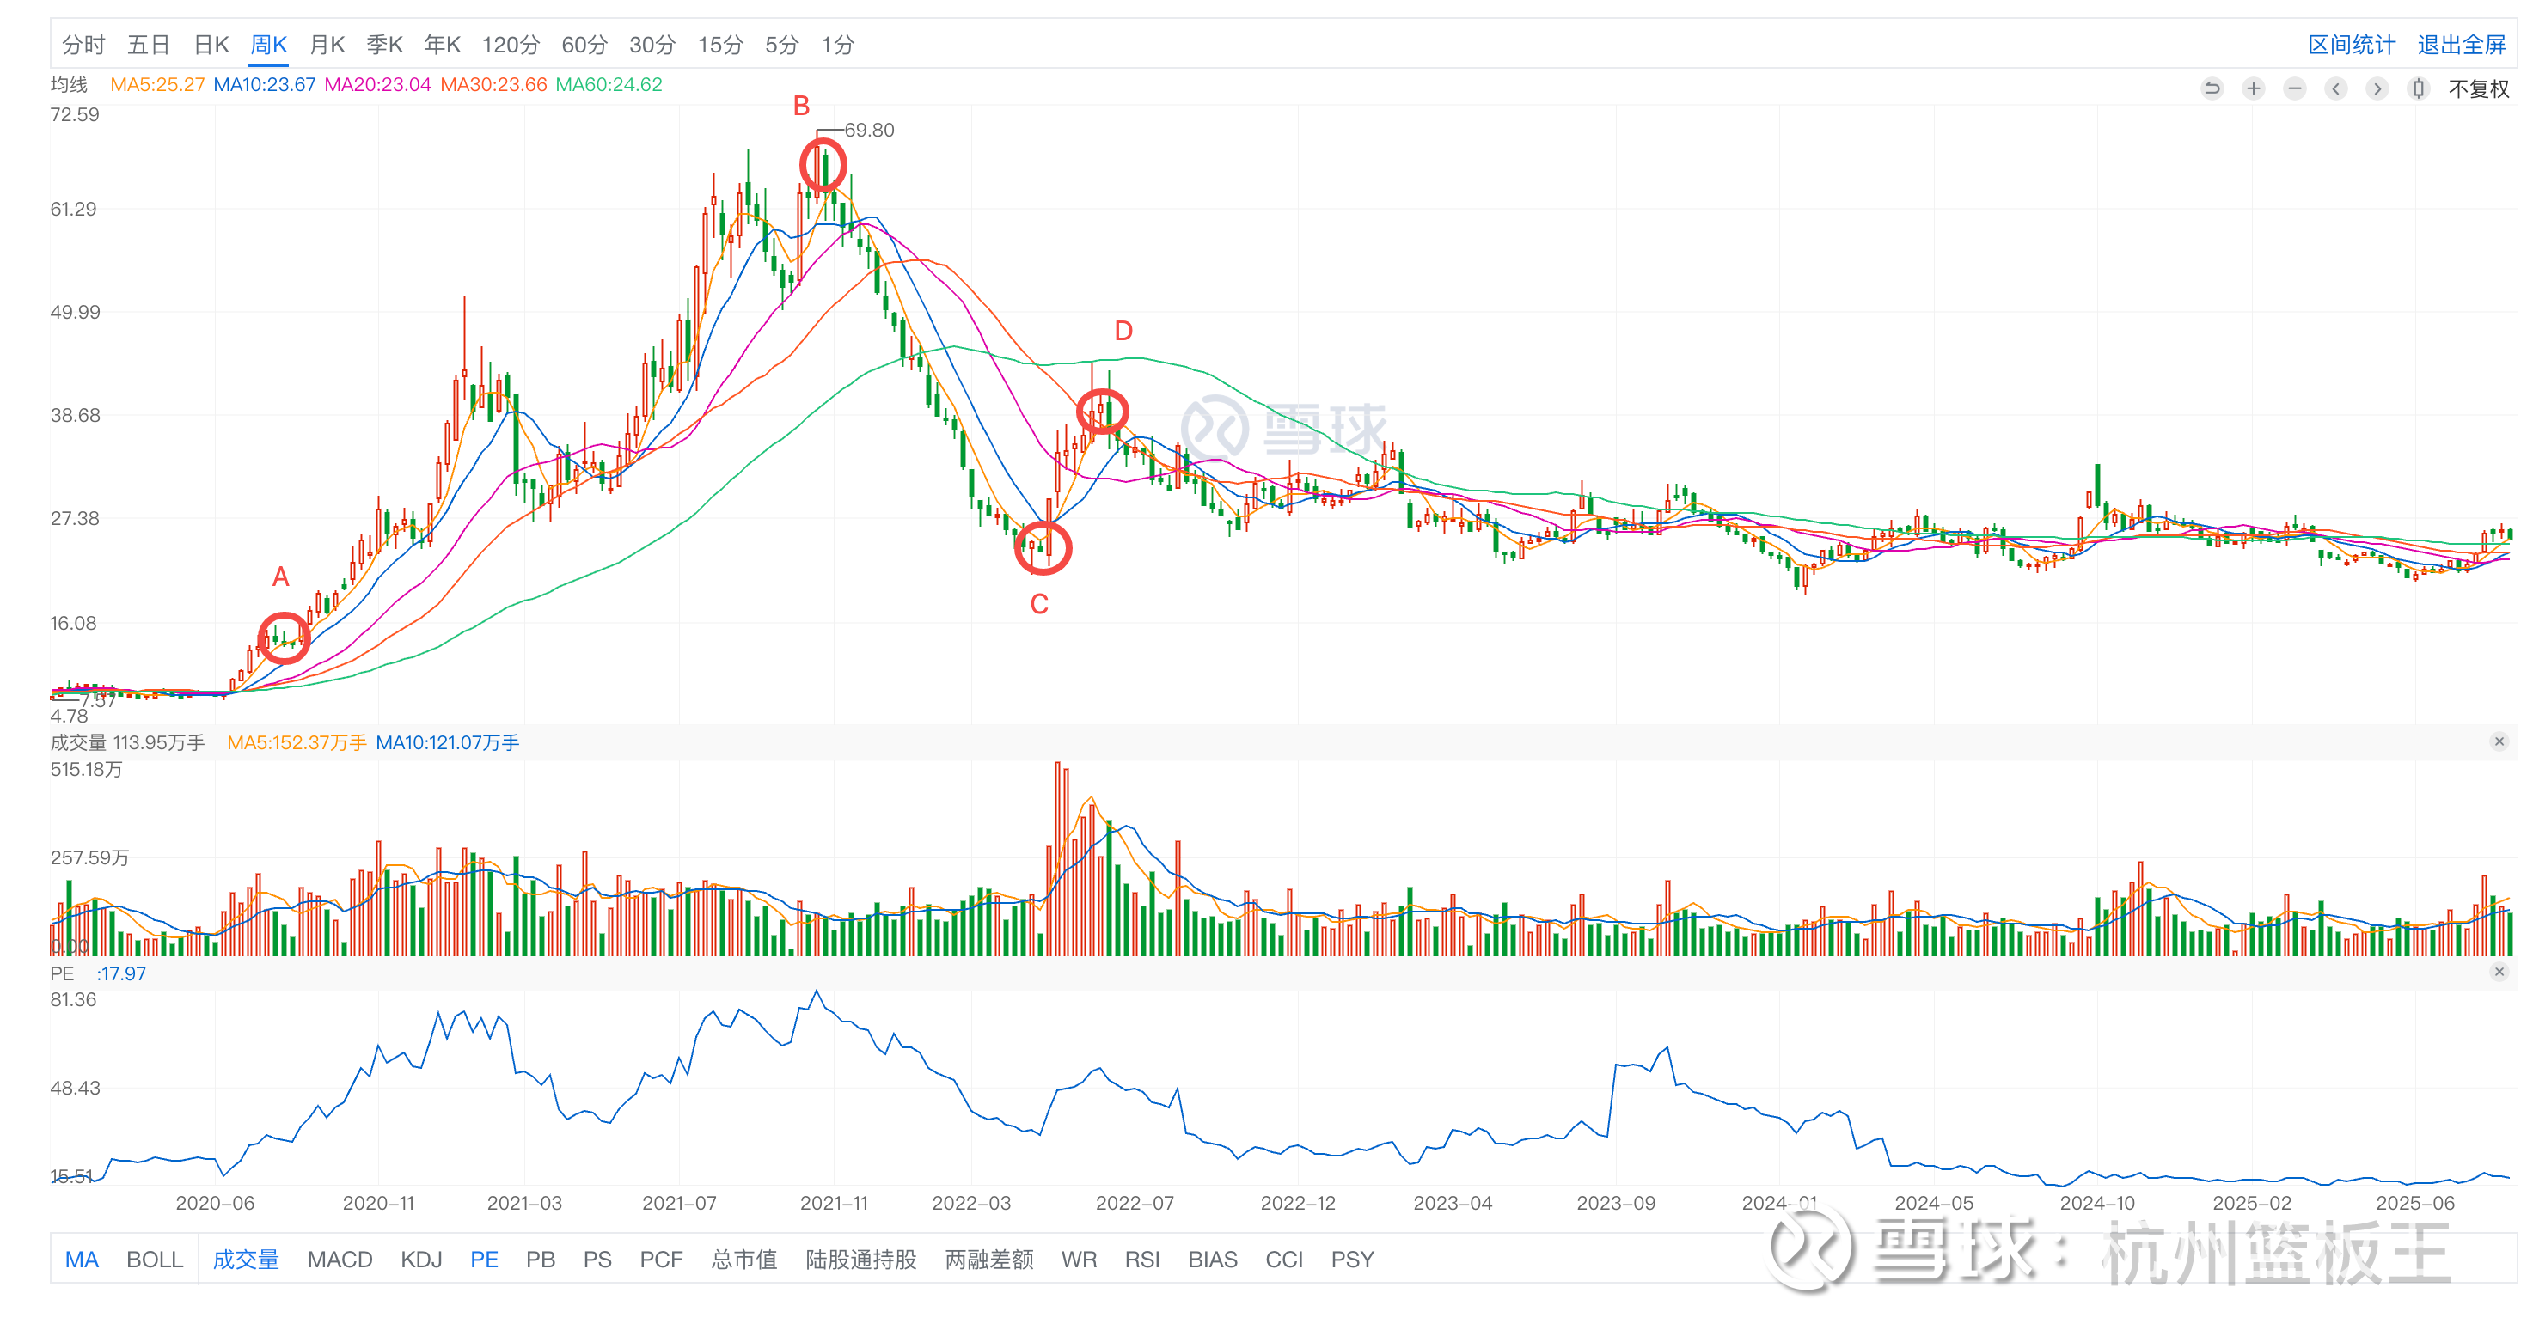Close the PE indicator panel
The height and width of the screenshot is (1330, 2527).
[2499, 972]
